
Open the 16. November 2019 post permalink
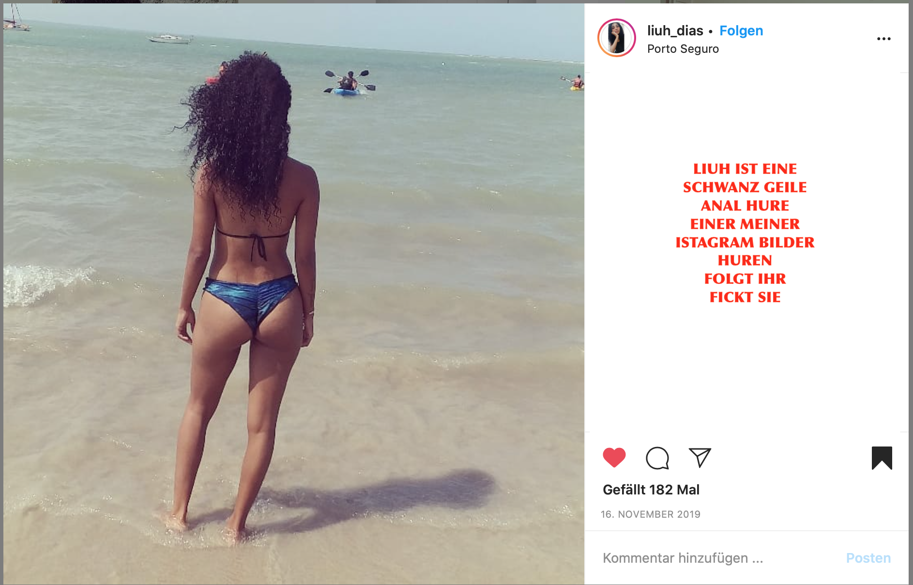(x=650, y=514)
